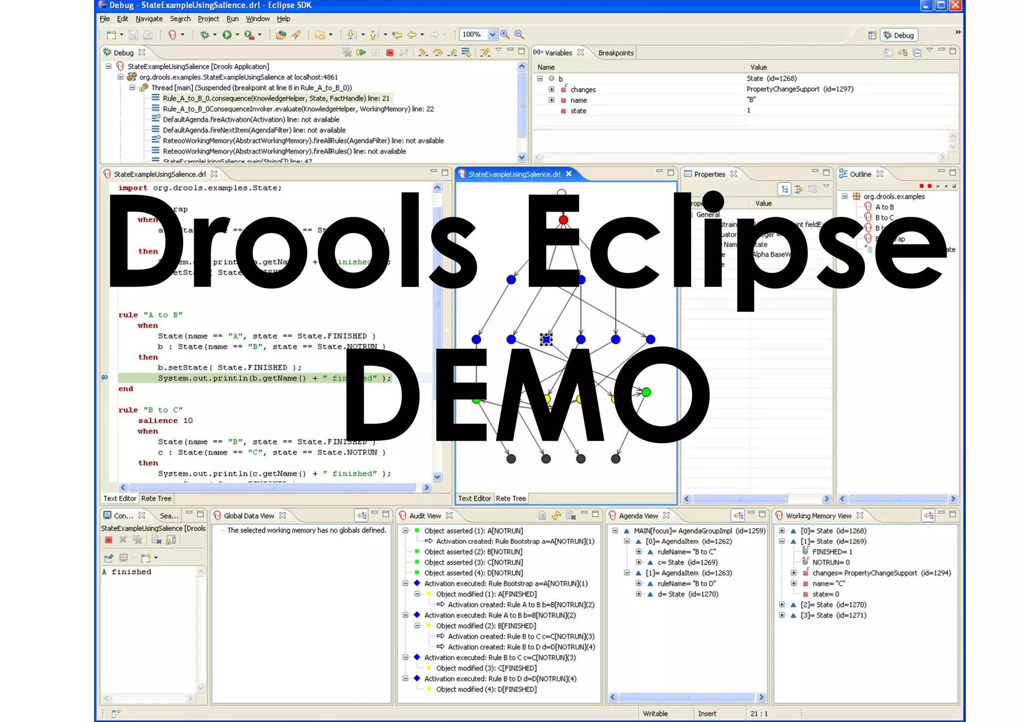The width and height of the screenshot is (1022, 722).
Task: Click Debug view scroll down arrow
Action: click(x=521, y=157)
